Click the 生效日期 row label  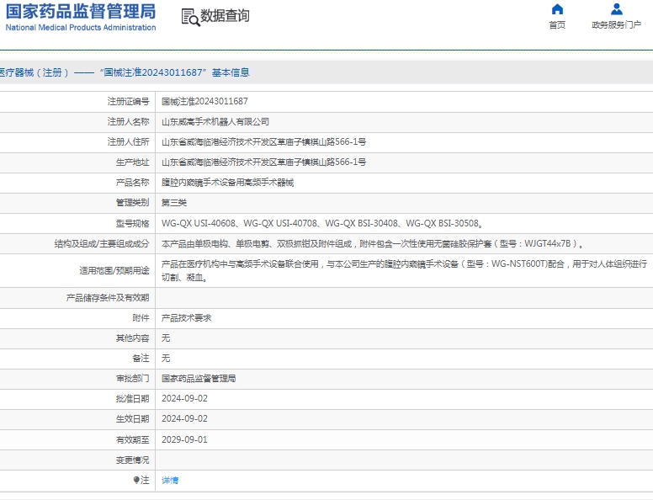(132, 418)
